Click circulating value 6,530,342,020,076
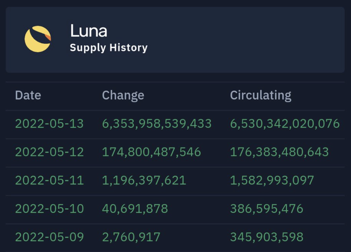The image size is (351, 252). [x=285, y=124]
